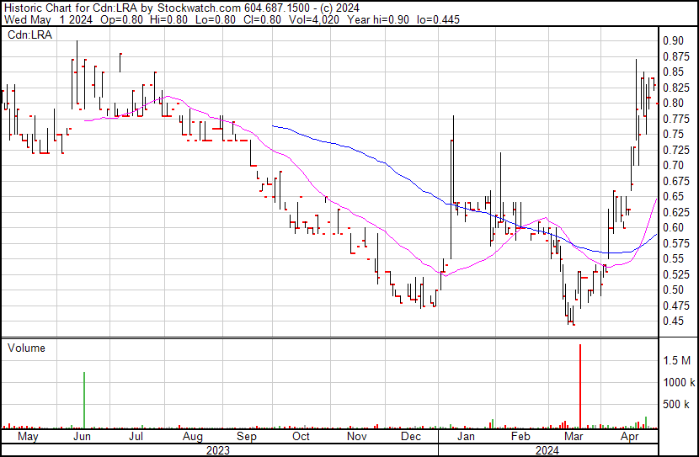Select the 0.55 price axis label
The height and width of the screenshot is (457, 699).
[x=673, y=258]
